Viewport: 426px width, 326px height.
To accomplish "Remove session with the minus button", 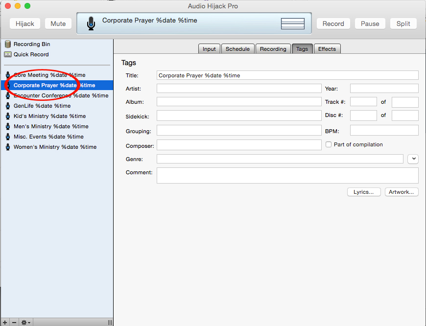I will click(x=14, y=323).
